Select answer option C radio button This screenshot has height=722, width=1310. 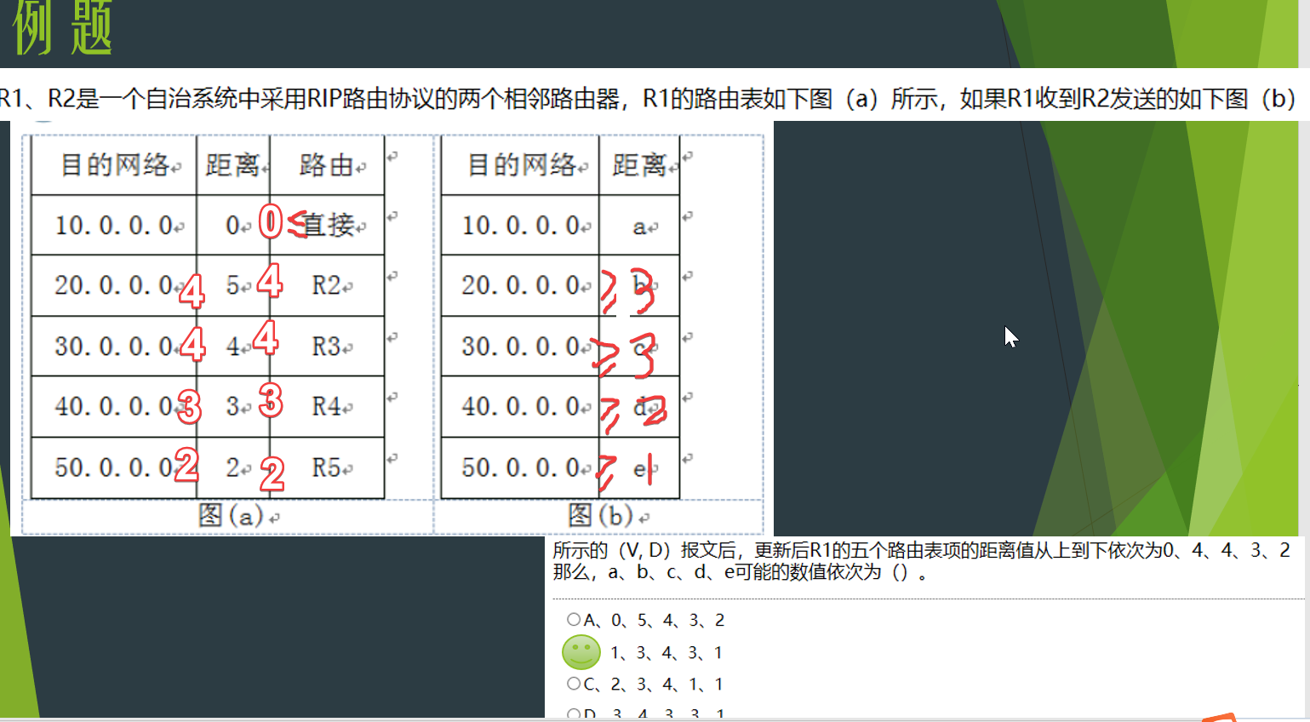[572, 684]
